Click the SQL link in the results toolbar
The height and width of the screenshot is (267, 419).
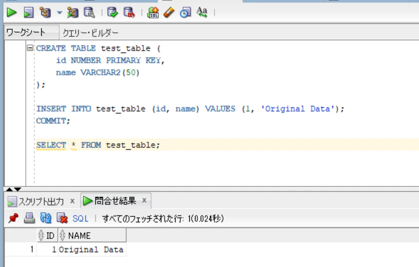coord(80,219)
